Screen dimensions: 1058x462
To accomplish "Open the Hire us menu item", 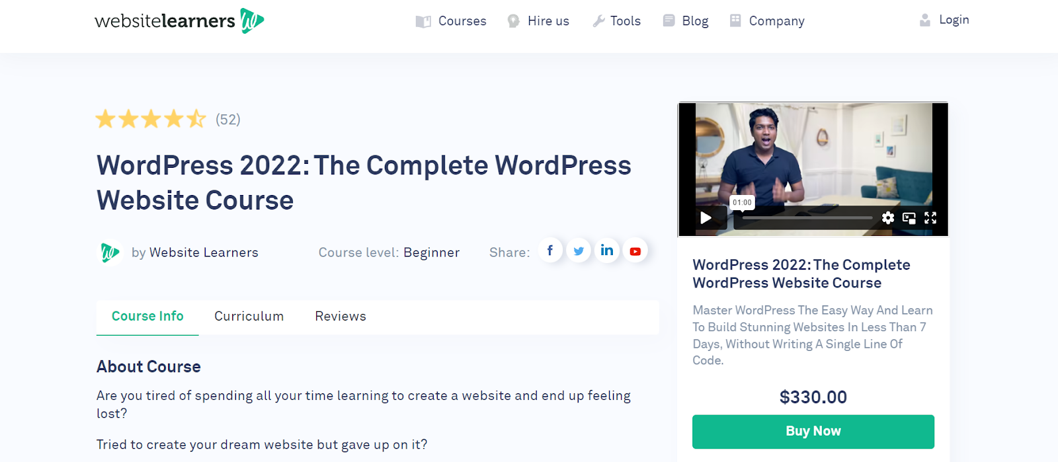I will (x=548, y=21).
